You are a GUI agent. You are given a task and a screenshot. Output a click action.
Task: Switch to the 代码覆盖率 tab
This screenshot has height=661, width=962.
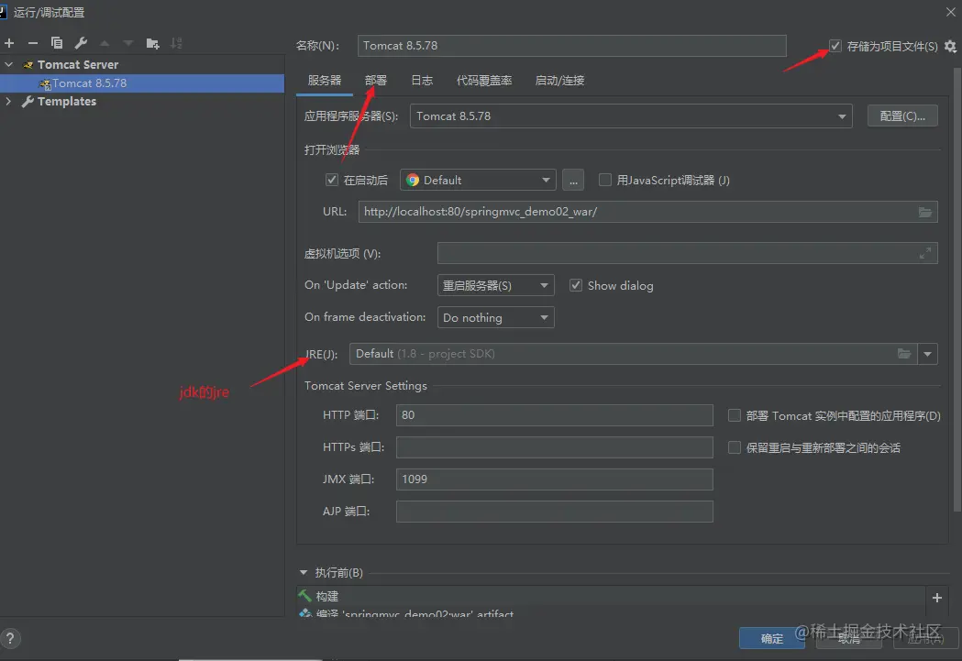tap(484, 81)
